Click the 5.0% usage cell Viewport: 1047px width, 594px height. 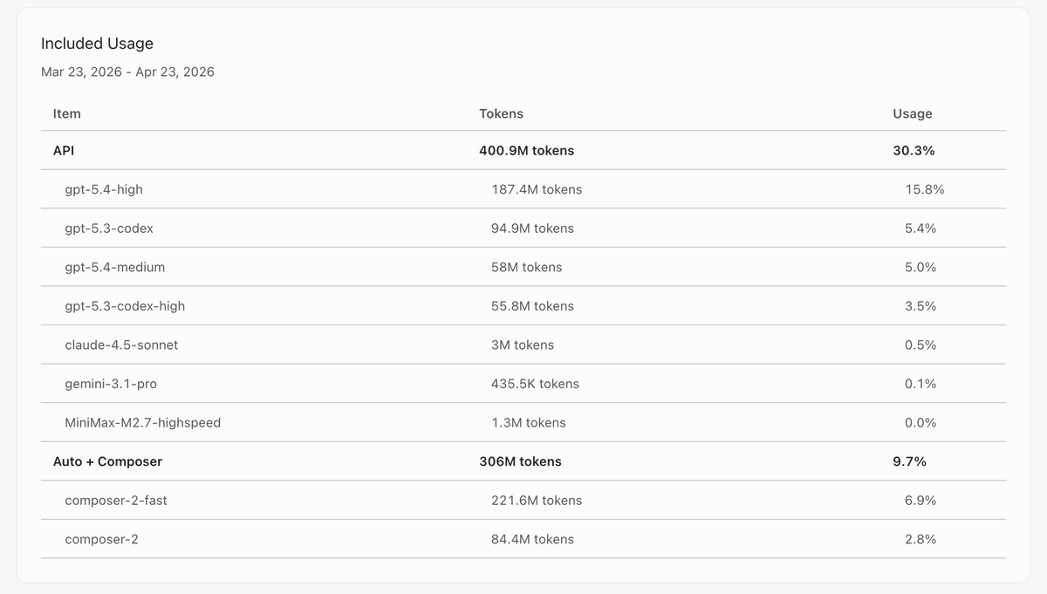pyautogui.click(x=920, y=267)
